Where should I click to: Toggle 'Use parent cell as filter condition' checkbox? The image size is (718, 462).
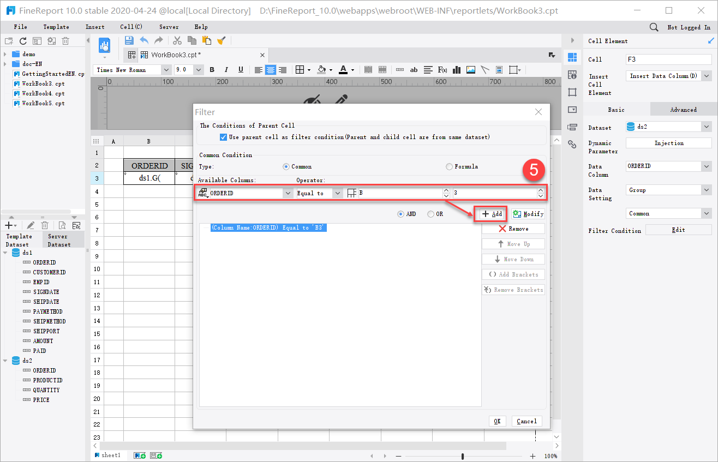click(223, 137)
